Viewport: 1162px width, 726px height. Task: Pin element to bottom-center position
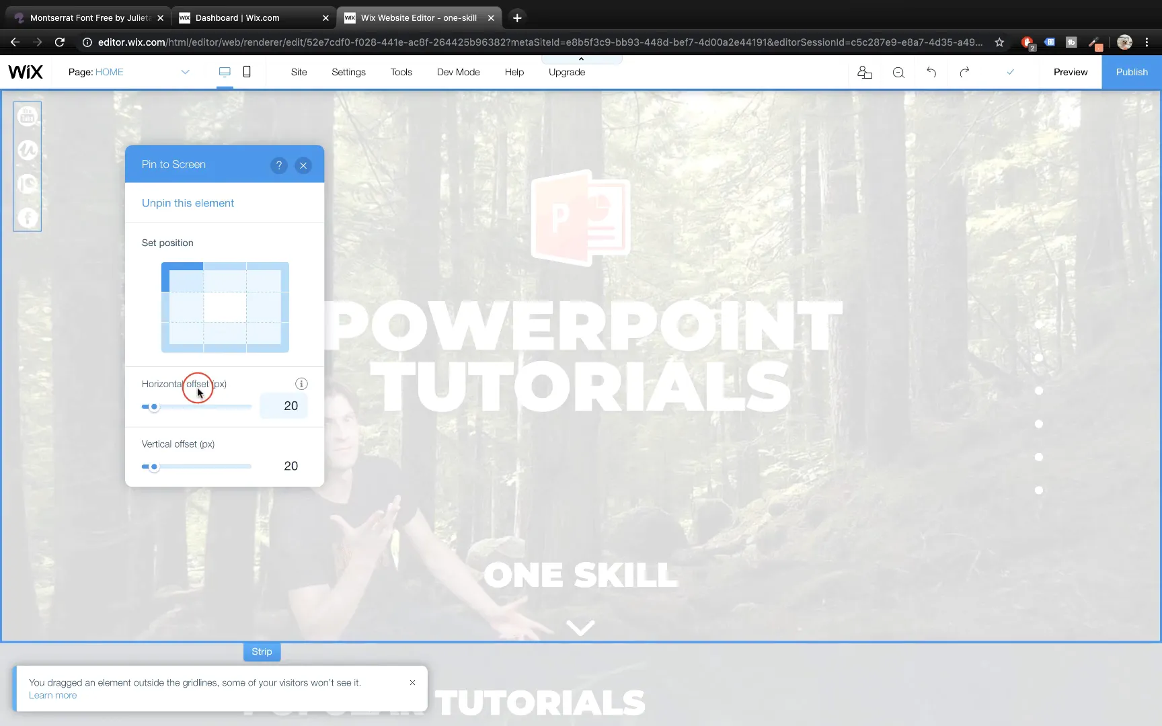[225, 337]
